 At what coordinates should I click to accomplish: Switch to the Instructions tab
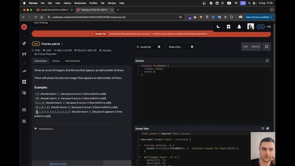pos(41,61)
